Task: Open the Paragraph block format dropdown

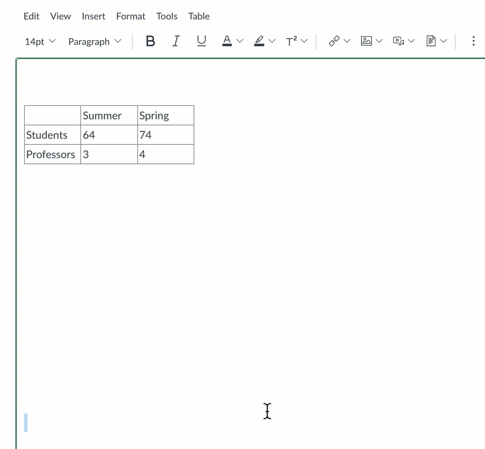Action: [94, 42]
